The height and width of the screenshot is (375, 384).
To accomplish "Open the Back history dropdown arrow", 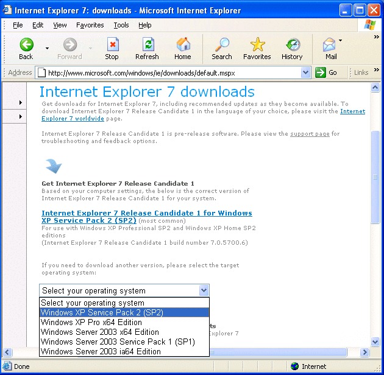I will (47, 49).
